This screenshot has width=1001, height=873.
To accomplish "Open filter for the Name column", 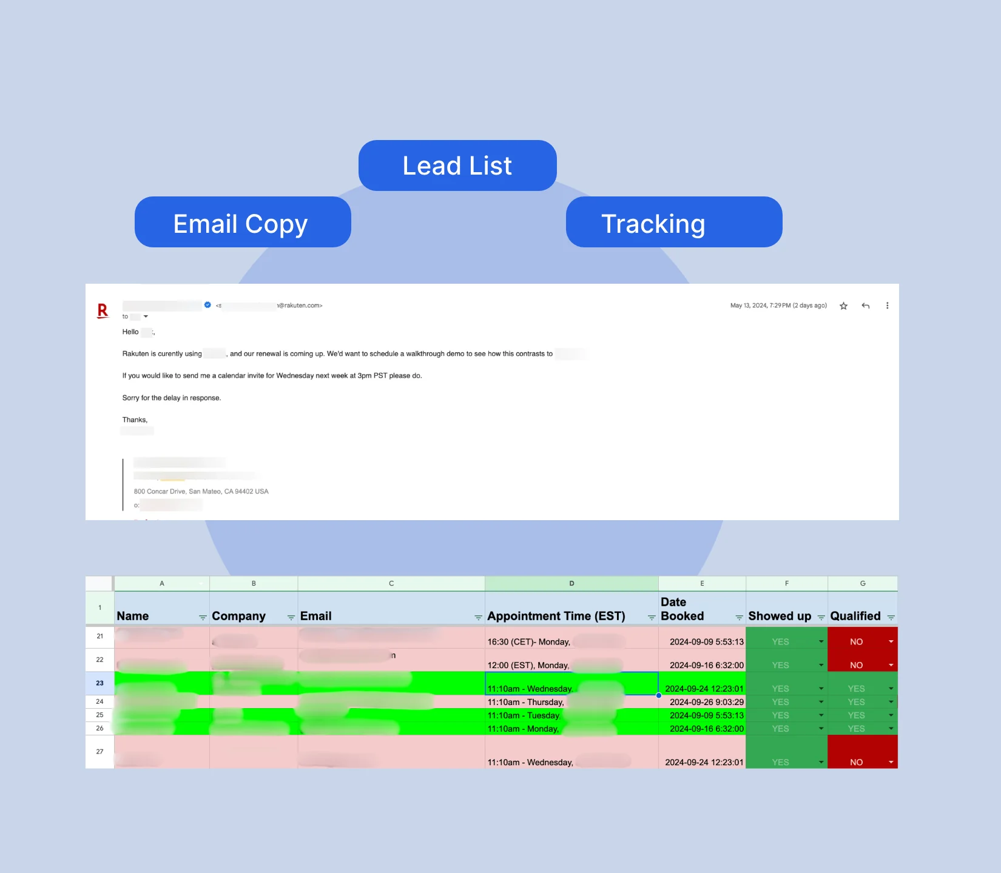I will [203, 617].
